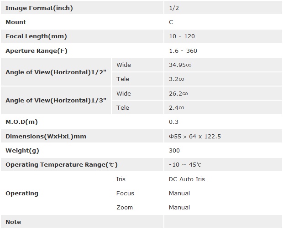
Task: Click the Angle of View(Horizontal)1/2" label
Action: [x=57, y=72]
